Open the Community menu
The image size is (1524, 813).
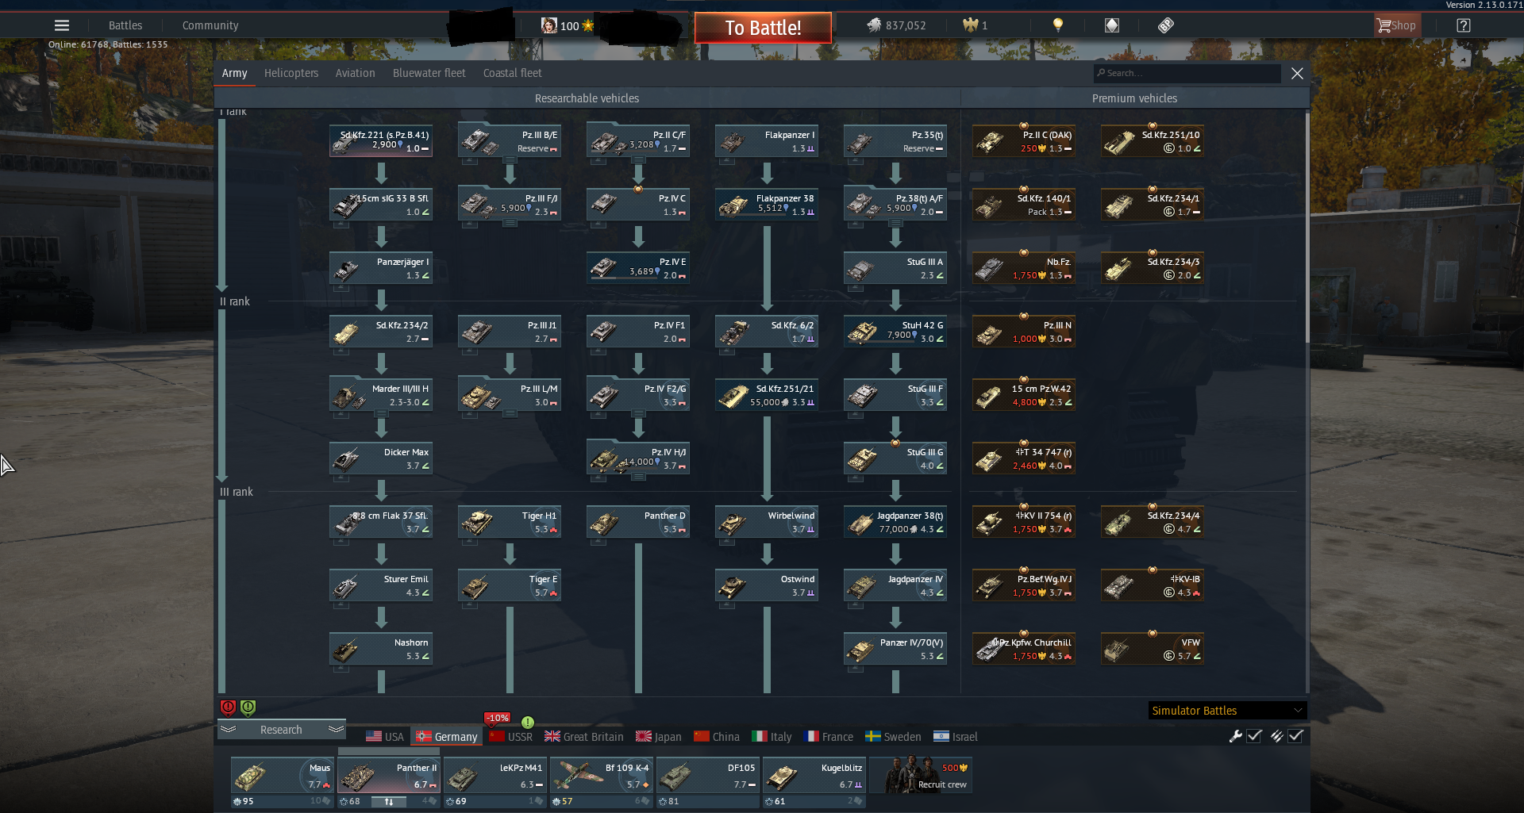[x=210, y=25]
